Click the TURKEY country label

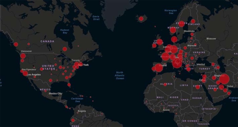point(205,69)
